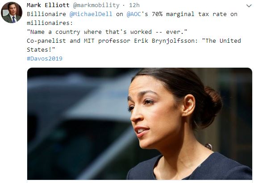Open the attached tweet photo
Screen dimensions: 254x183
click(x=140, y=124)
